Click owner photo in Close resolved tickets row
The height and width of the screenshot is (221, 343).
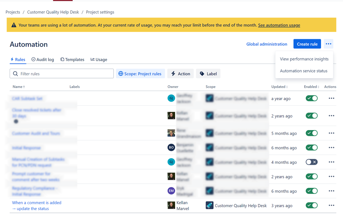(x=171, y=115)
